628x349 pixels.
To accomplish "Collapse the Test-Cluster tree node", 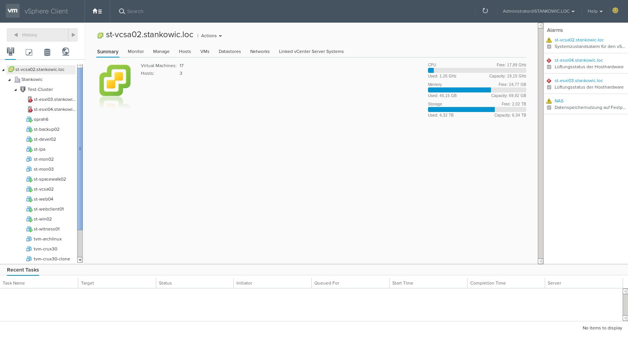I will (x=16, y=90).
